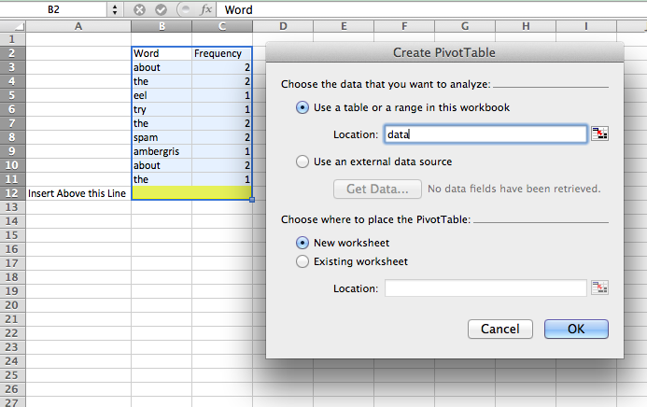Click the Cancel button
This screenshot has height=407, width=647.
(500, 329)
